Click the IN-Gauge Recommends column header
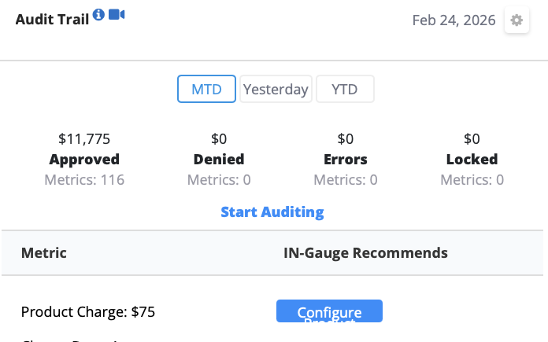This screenshot has height=342, width=548. (x=365, y=252)
